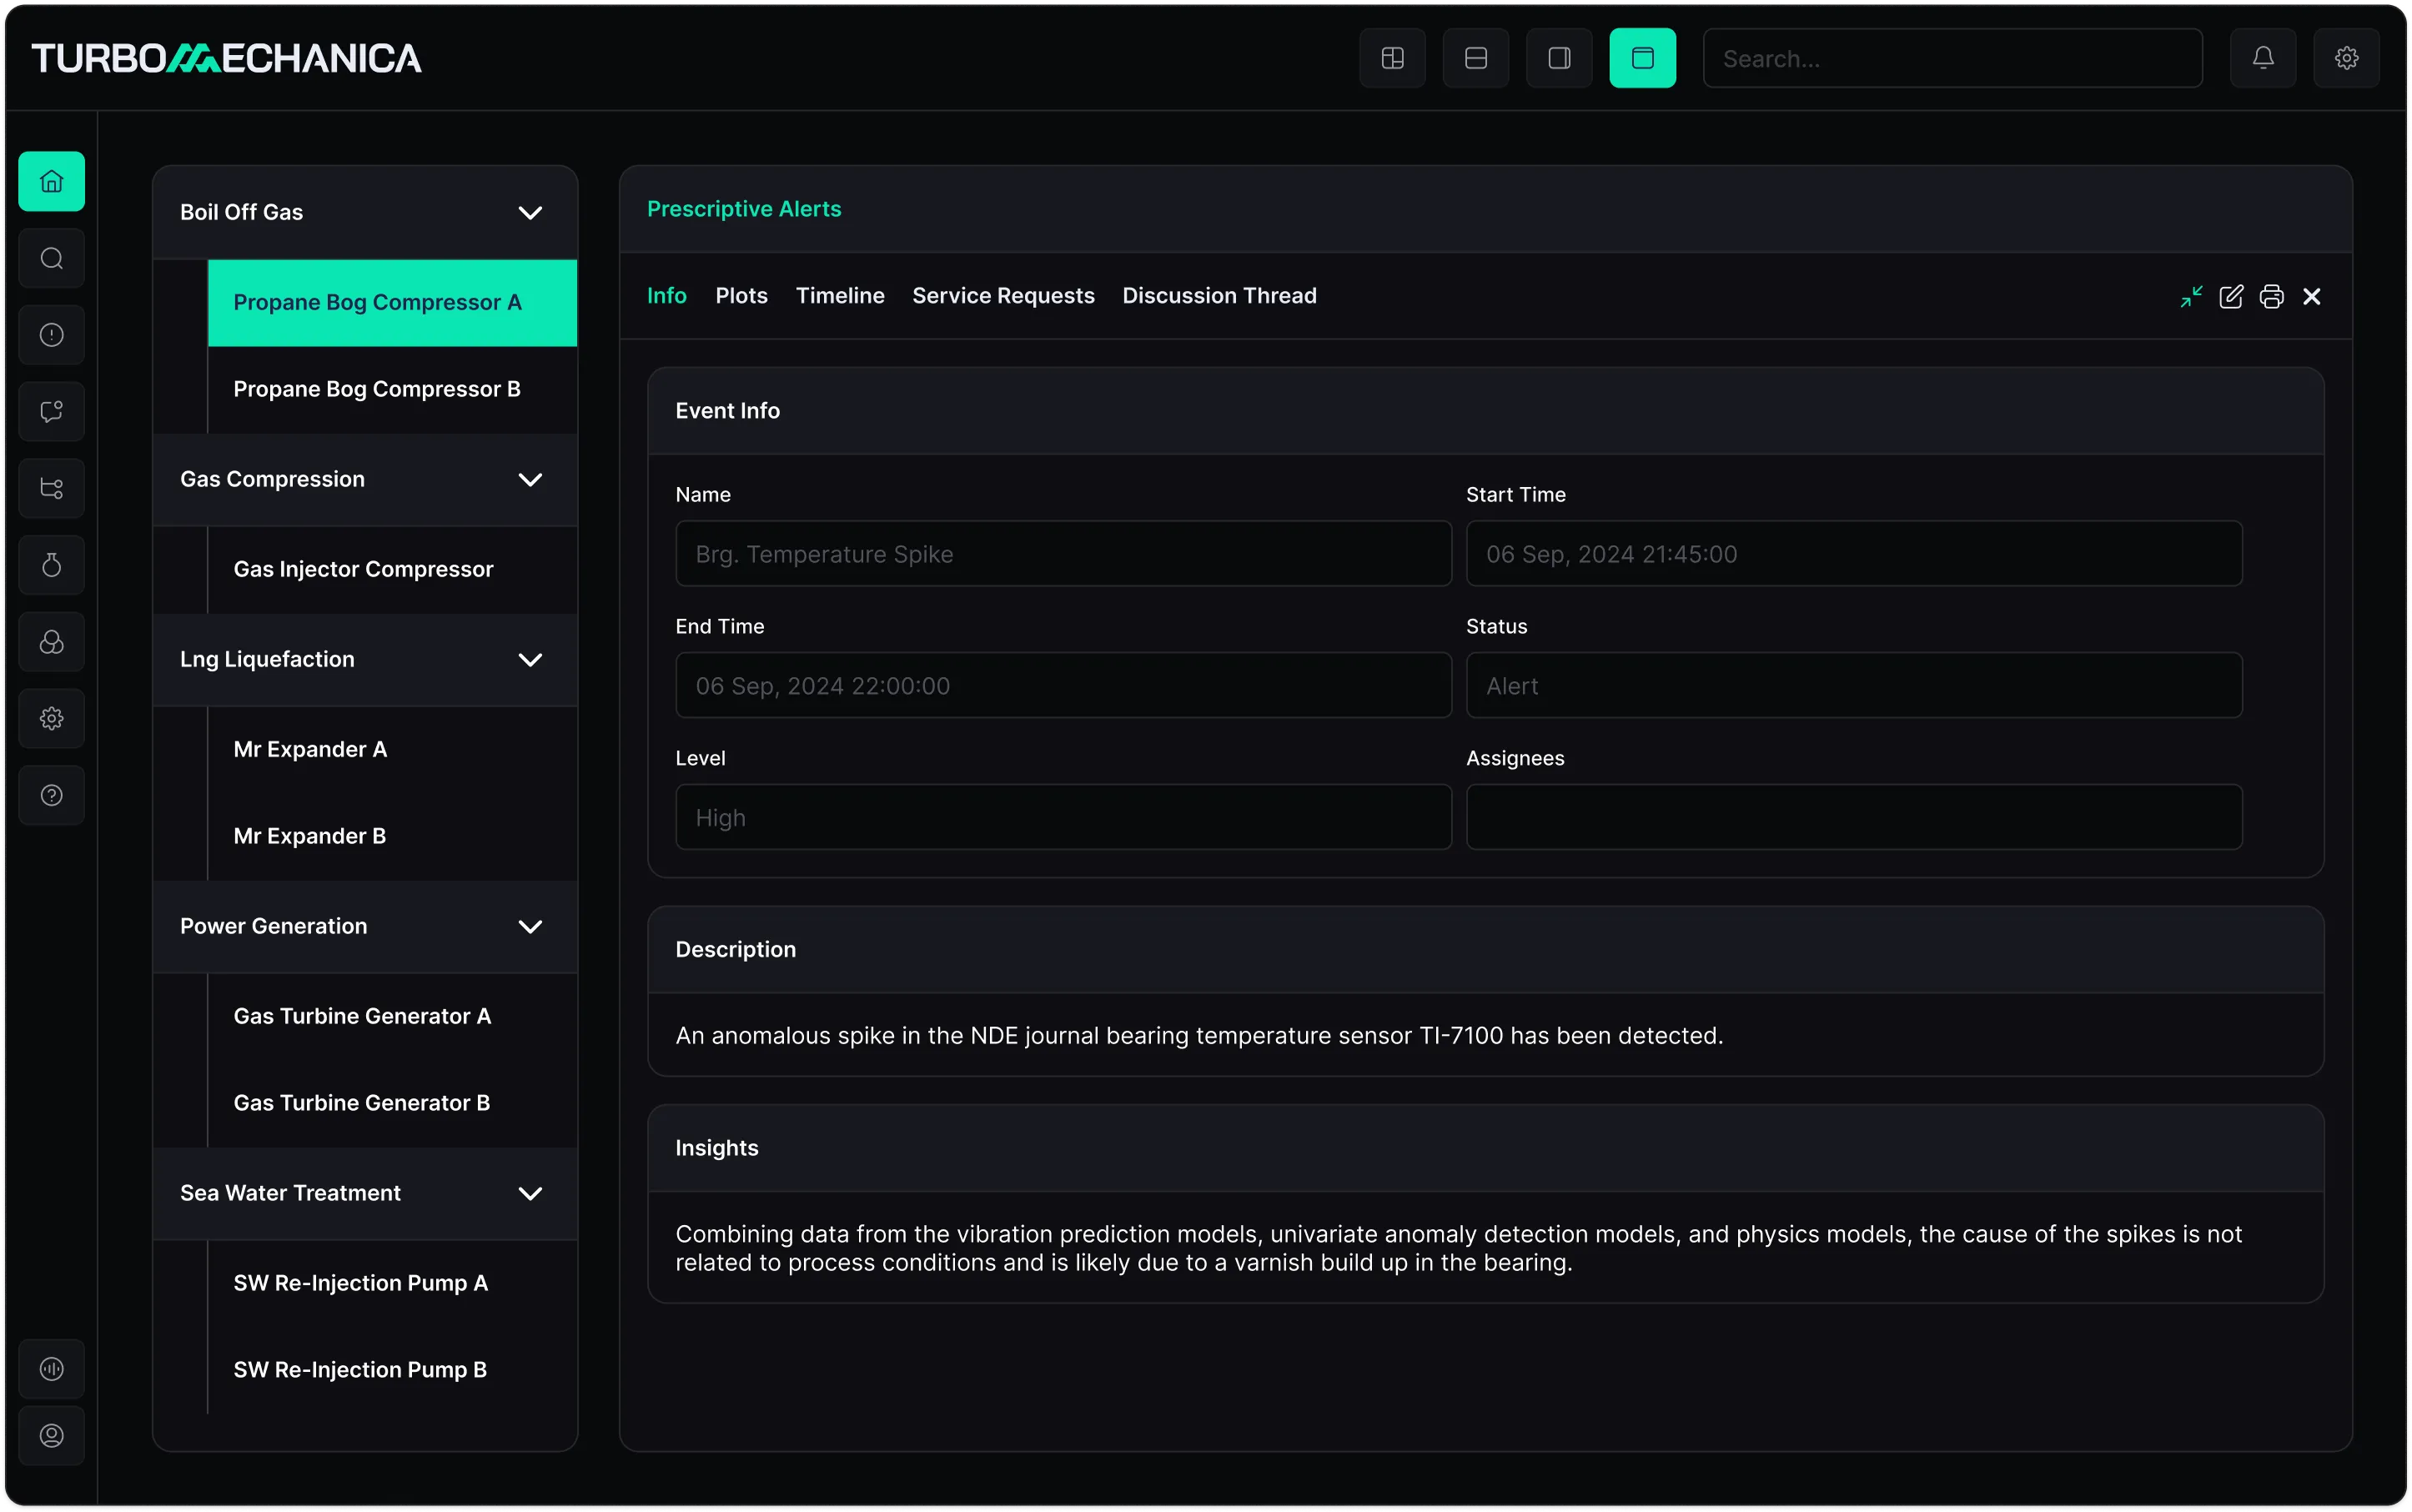Select Mr Expander B
The image size is (2412, 1512).
[x=392, y=836]
